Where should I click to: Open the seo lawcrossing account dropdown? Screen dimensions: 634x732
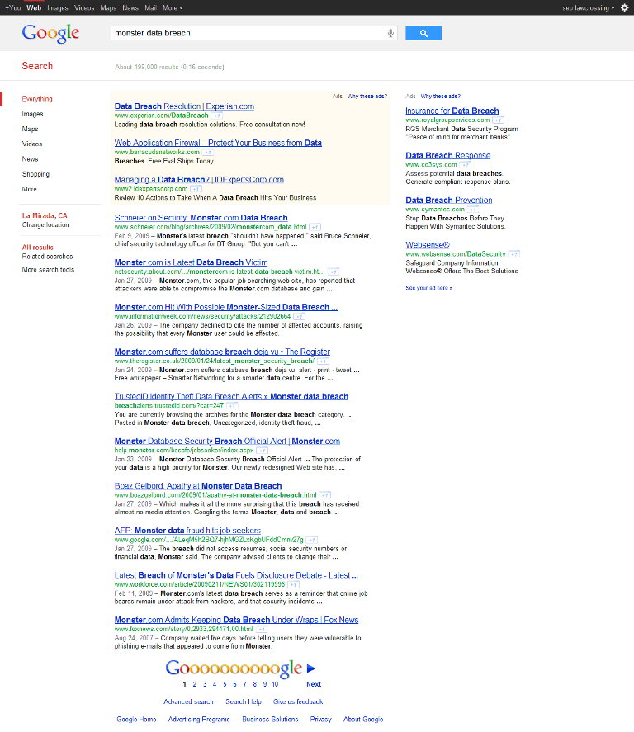pyautogui.click(x=586, y=7)
